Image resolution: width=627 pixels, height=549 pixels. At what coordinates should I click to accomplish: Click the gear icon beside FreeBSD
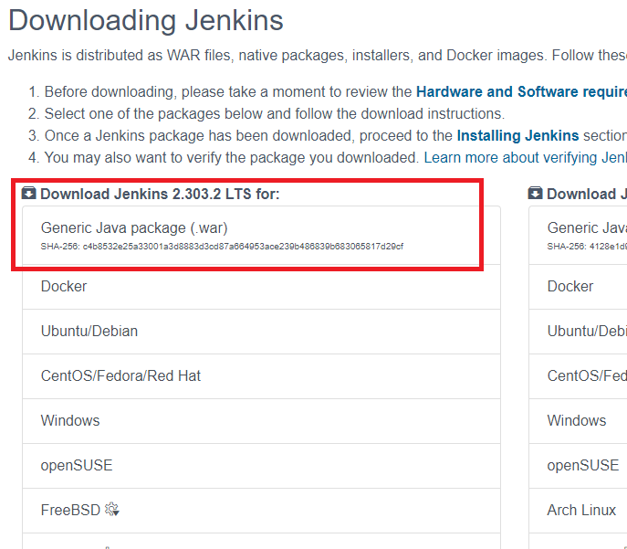point(112,510)
